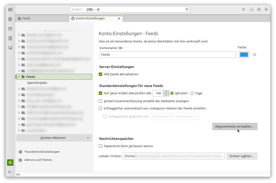Click Ordner wählen button
276x183 pixels.
tap(242, 156)
